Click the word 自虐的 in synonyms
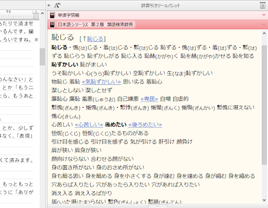The width and height of the screenshot is (268, 208). (181, 99)
